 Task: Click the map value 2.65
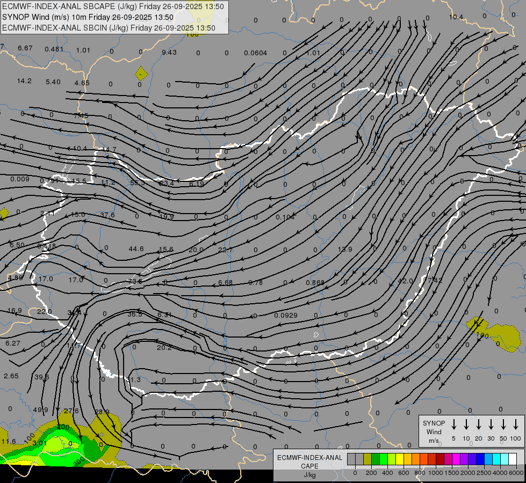(x=11, y=376)
